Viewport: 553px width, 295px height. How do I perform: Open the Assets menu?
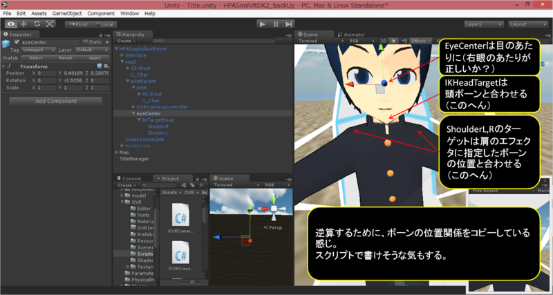pos(39,13)
